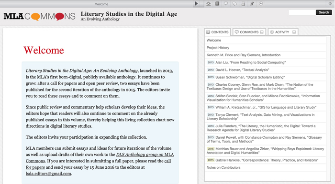Click the small square icon on Comments tab

262,32
